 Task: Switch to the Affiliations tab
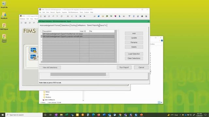pos(81,25)
